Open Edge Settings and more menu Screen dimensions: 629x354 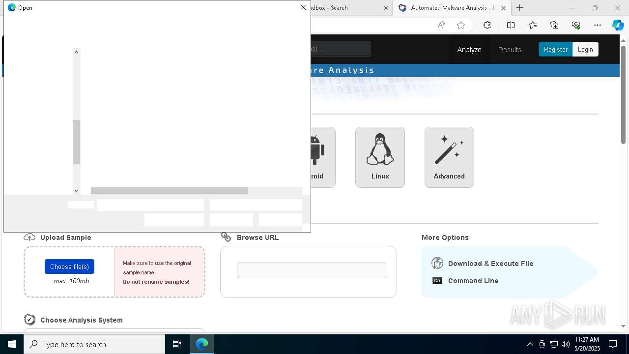tap(598, 25)
